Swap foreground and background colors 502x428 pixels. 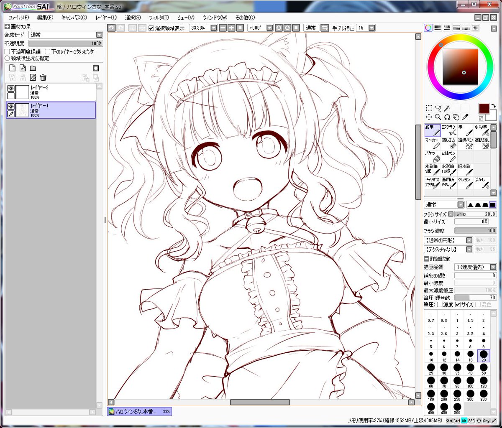494,106
